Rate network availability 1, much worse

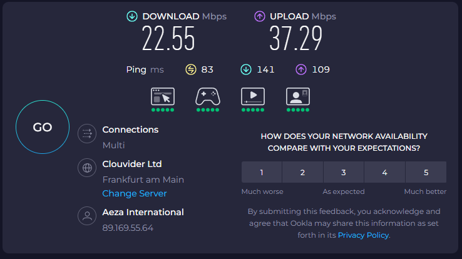[x=262, y=172]
